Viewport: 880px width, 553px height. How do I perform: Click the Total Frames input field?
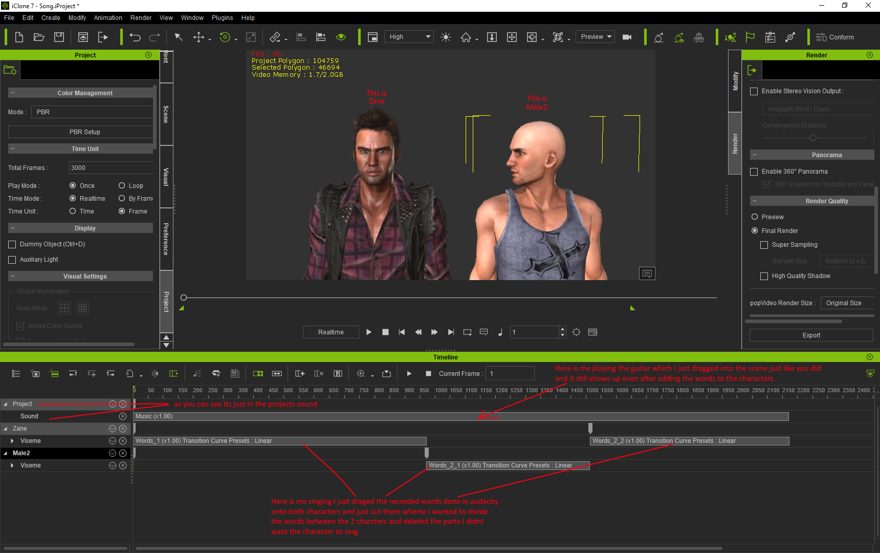[x=111, y=168]
